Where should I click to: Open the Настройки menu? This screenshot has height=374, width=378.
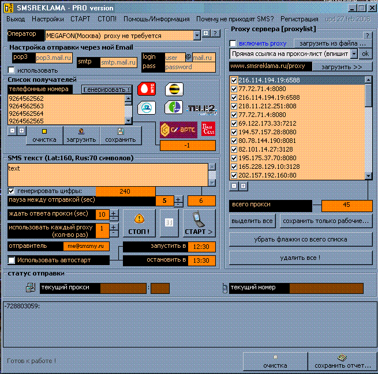[48, 19]
